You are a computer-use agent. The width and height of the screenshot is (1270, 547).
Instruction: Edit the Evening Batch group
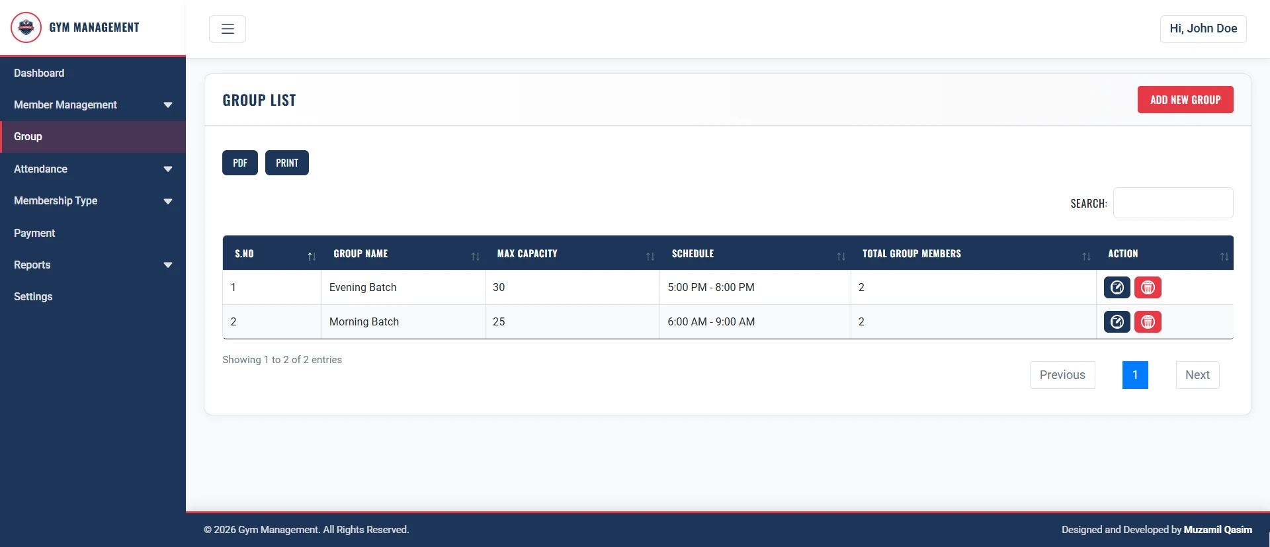[x=1117, y=288]
